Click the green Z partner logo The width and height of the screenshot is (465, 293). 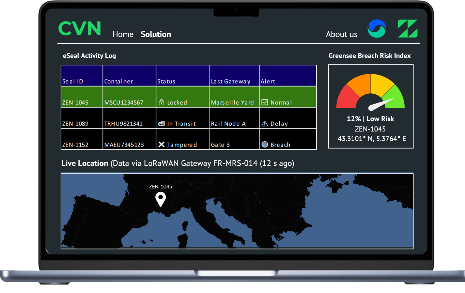(x=408, y=29)
